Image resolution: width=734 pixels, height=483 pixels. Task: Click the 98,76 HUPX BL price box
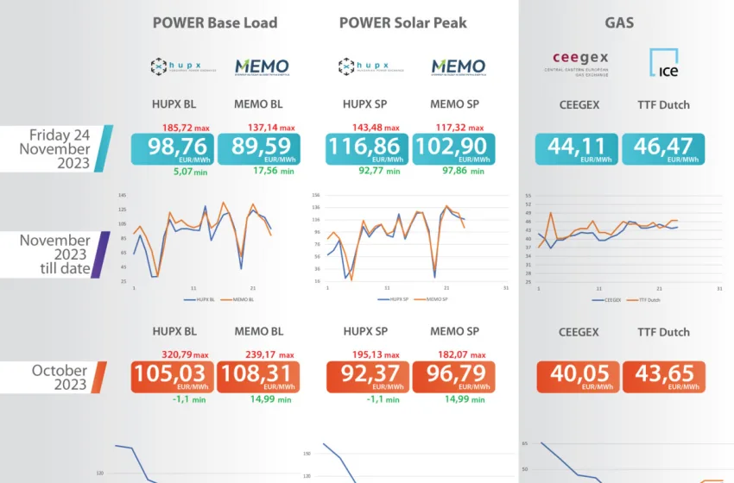tap(172, 148)
